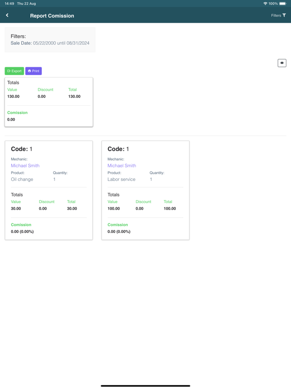Click the 14:49 clock in status bar

point(10,4)
